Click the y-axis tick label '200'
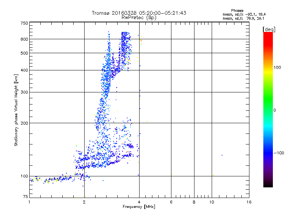 (x=24, y=123)
